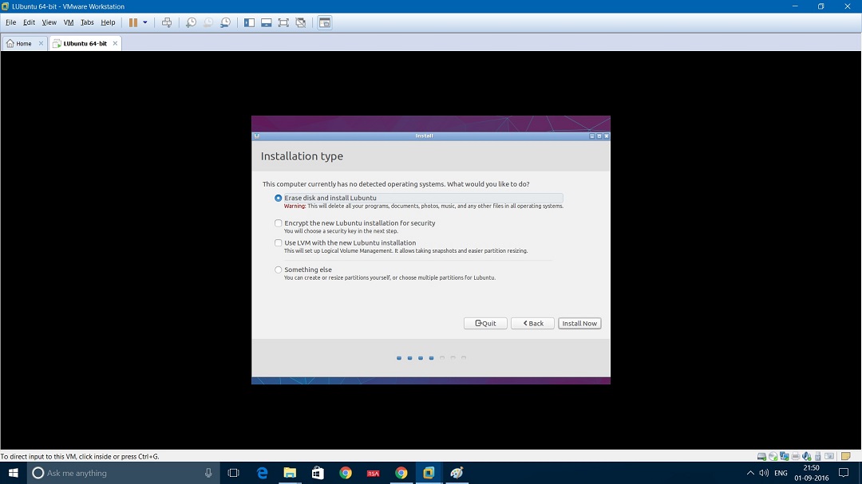862x484 pixels.
Task: Close the LUbuntu 64-bit tab
Action: coord(115,43)
